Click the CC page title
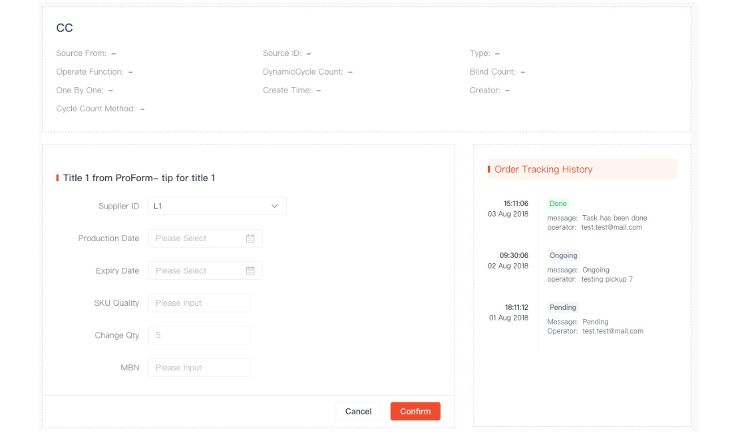 click(65, 28)
